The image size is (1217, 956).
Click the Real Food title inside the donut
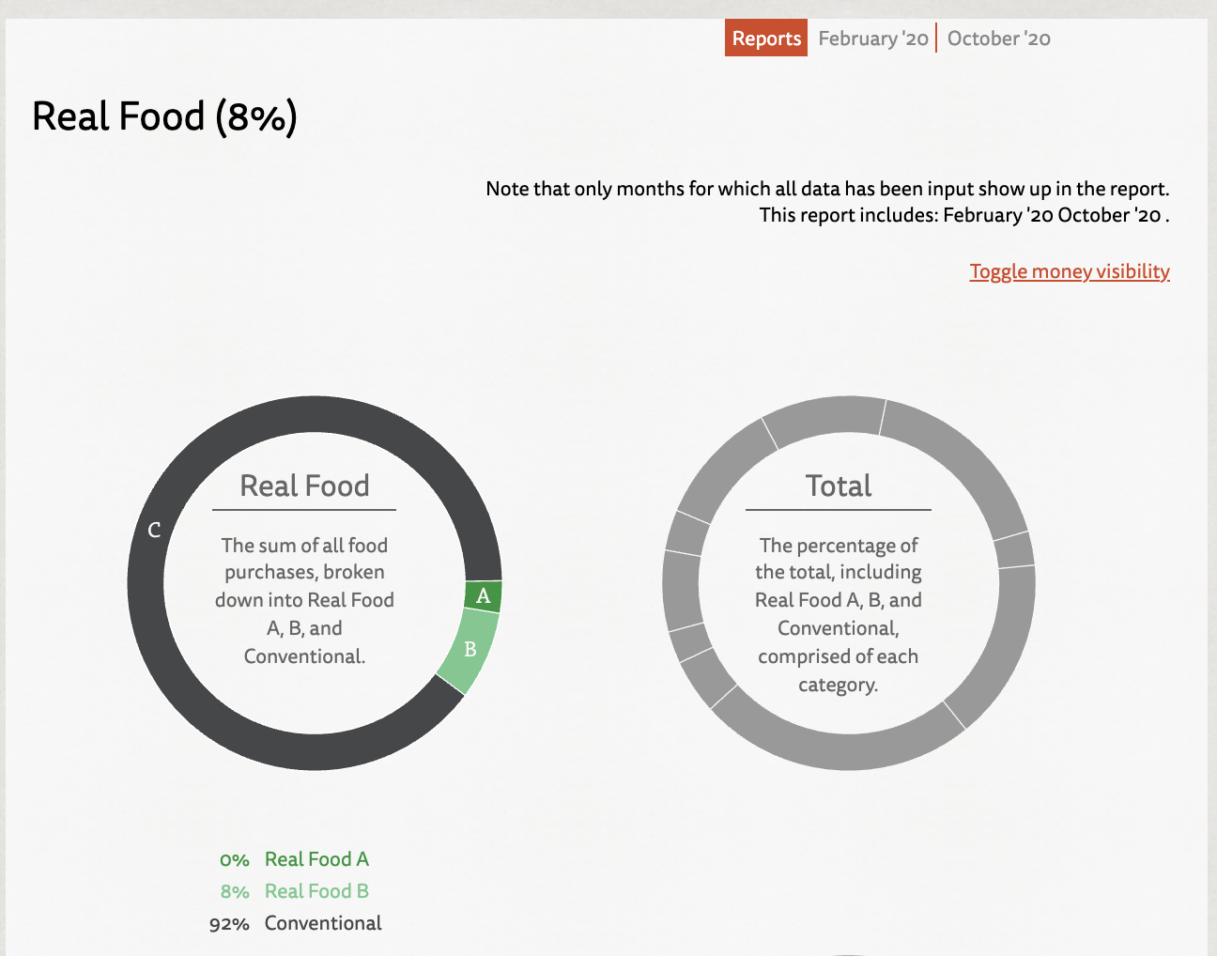pyautogui.click(x=304, y=486)
